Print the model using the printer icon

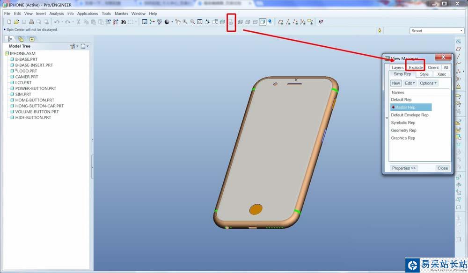pyautogui.click(x=31, y=22)
